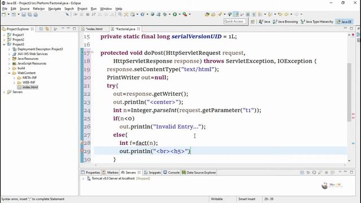Click the New file toolbar icon
This screenshot has height=203, width=361.
click(x=4, y=14)
